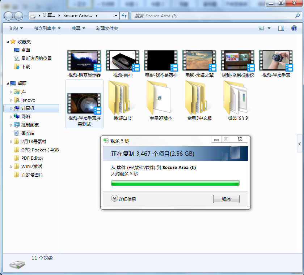The image size is (304, 275).
Task: Click the drive icon in status bar
Action: click(x=17, y=265)
